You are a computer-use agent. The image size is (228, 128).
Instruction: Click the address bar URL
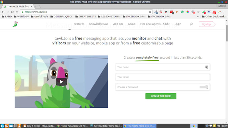36,12
